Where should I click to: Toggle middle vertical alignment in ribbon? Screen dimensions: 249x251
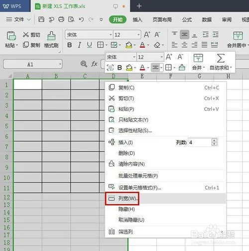coord(184,34)
